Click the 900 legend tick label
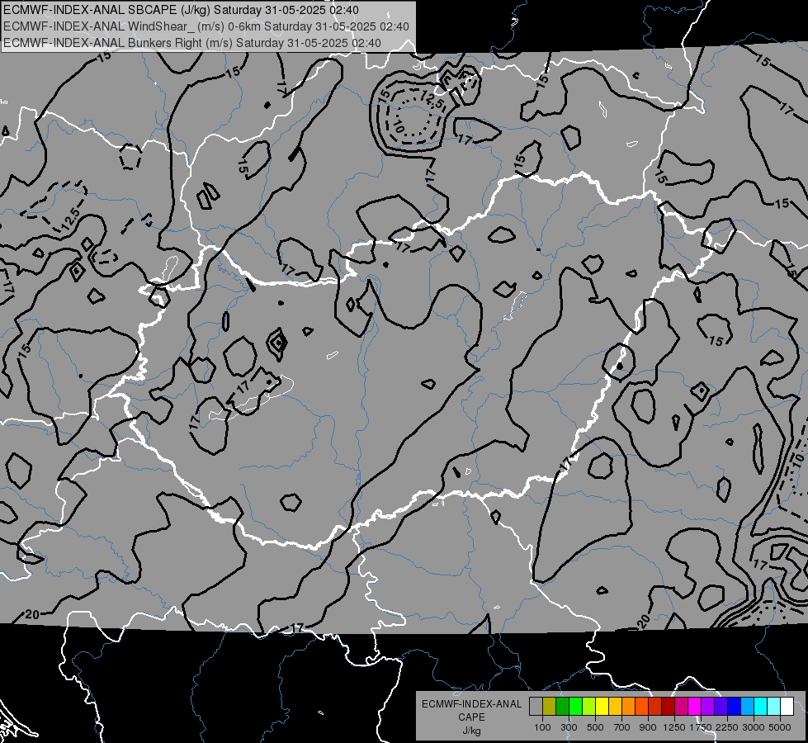Screen dimensions: 808x743 648,727
